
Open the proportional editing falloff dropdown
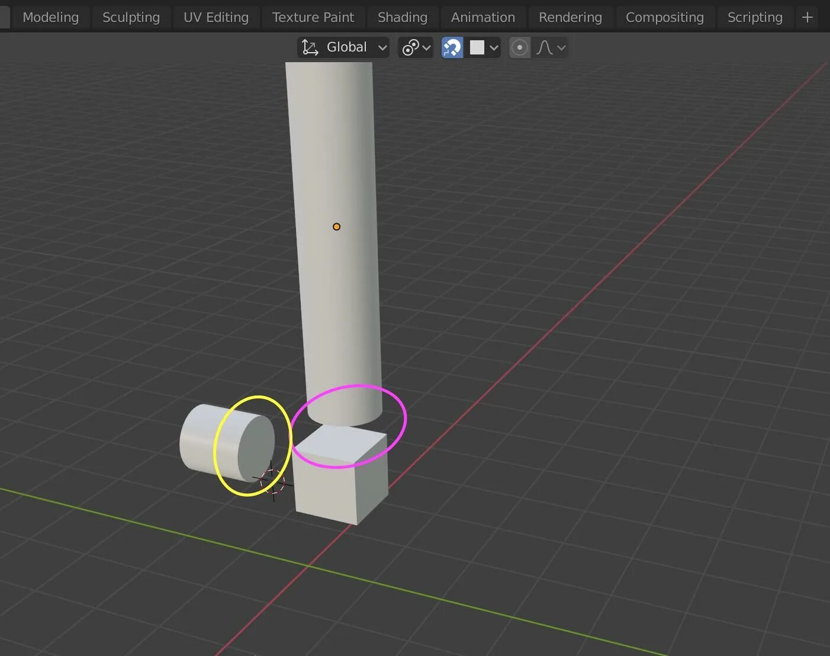coord(551,47)
